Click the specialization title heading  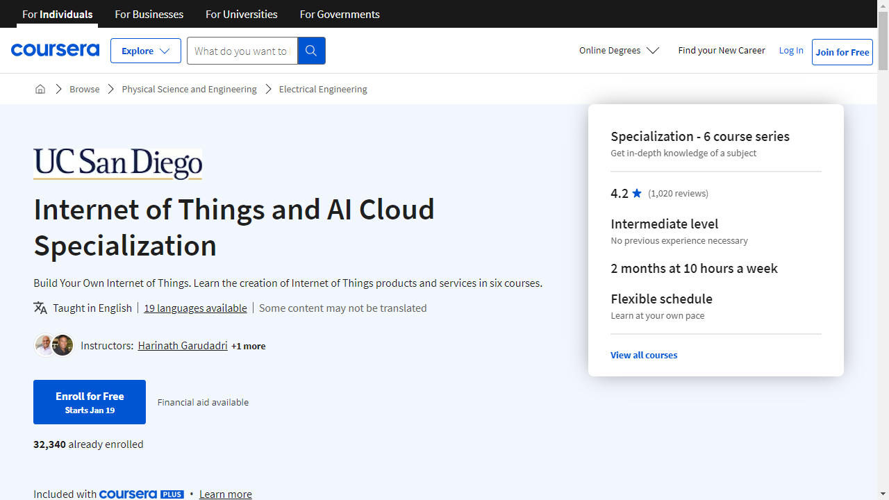[x=234, y=227]
